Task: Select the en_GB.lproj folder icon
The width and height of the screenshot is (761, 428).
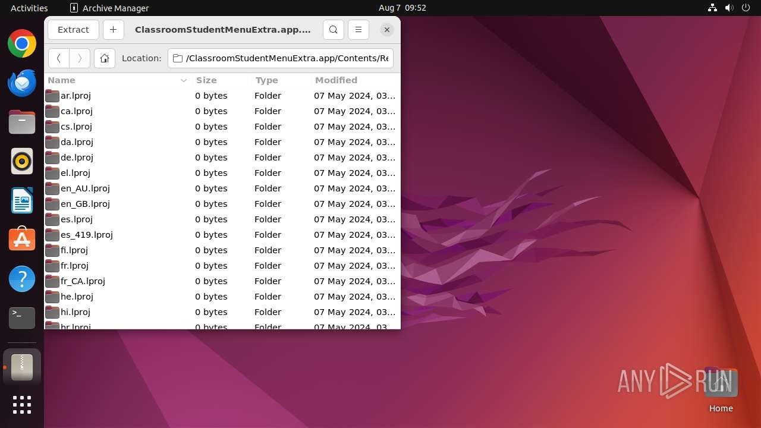Action: [x=52, y=204]
